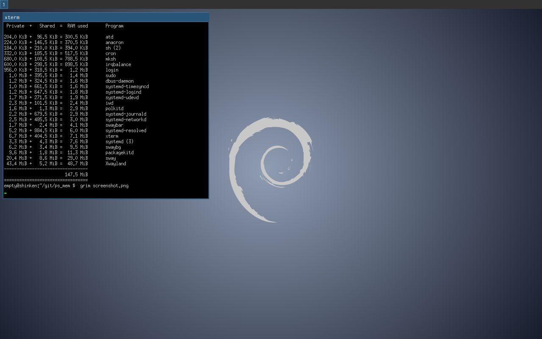
Task: Select workspace 1 in the sway bar
Action: pos(4,4)
